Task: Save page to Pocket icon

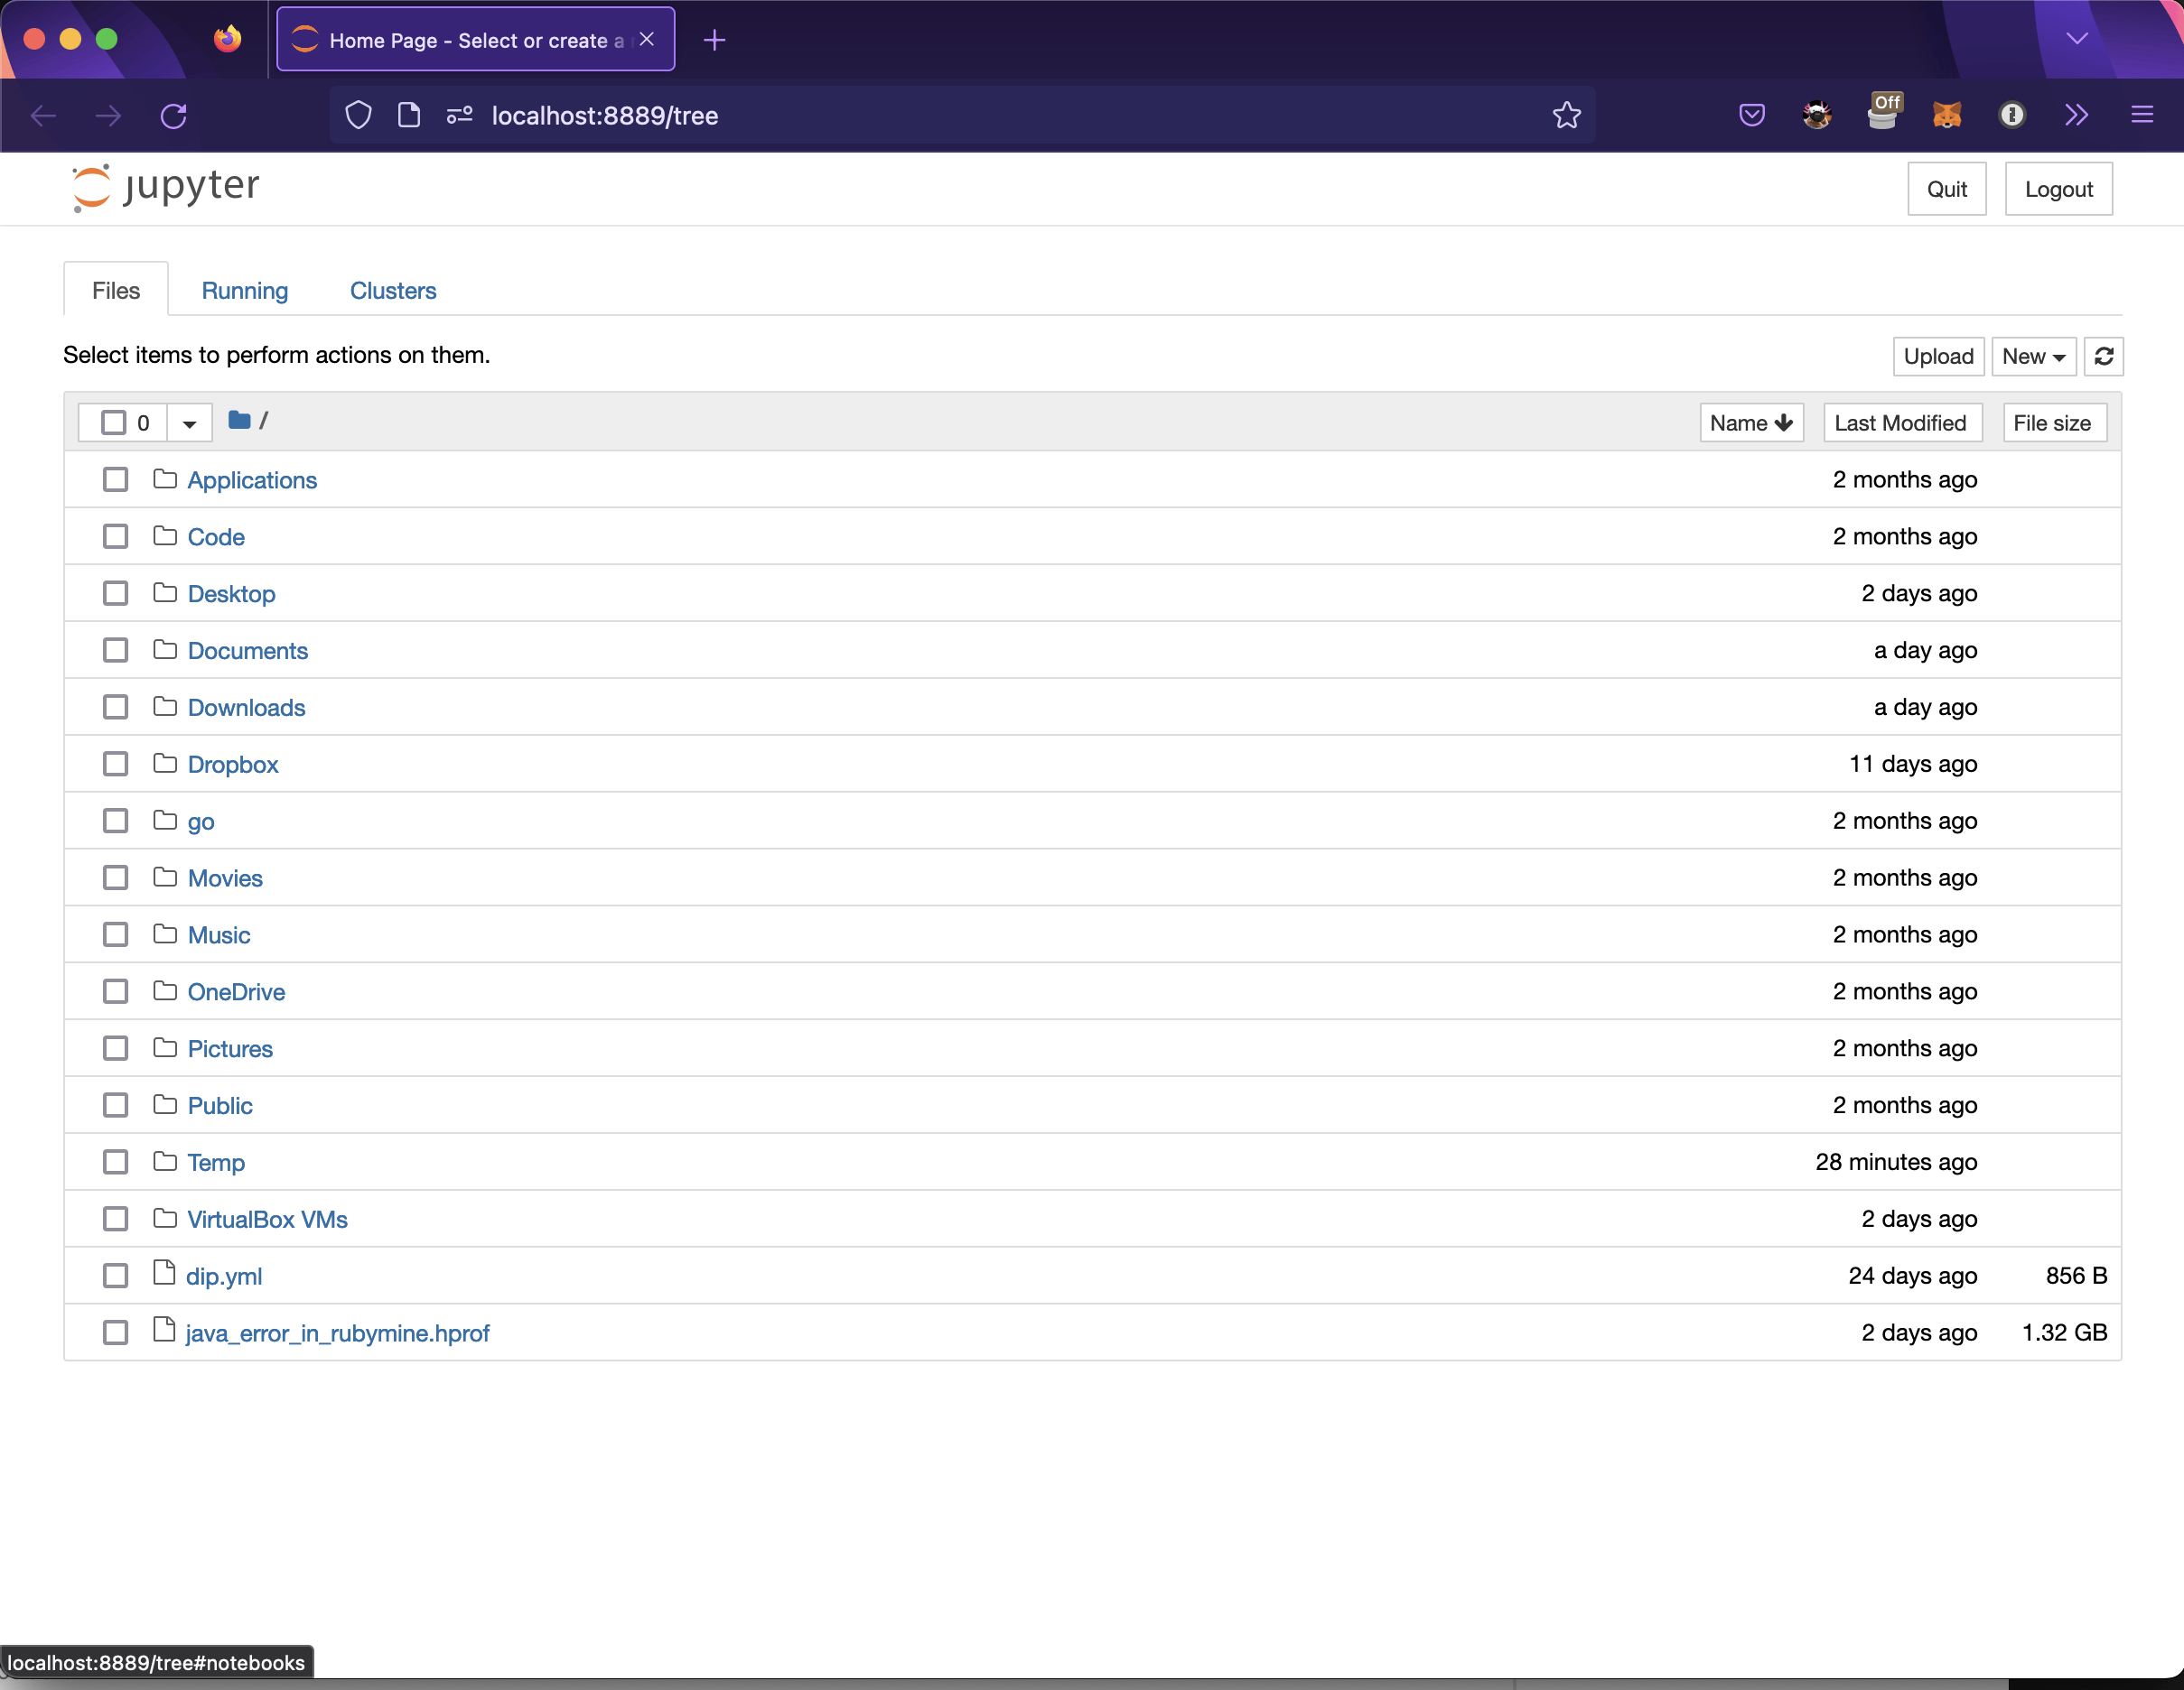Action: pyautogui.click(x=1751, y=116)
